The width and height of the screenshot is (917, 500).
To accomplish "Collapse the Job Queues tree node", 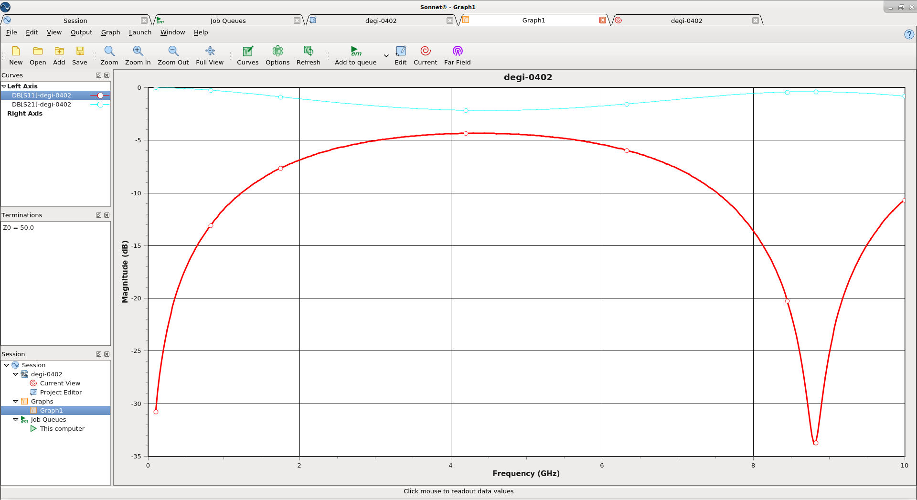I will (15, 420).
